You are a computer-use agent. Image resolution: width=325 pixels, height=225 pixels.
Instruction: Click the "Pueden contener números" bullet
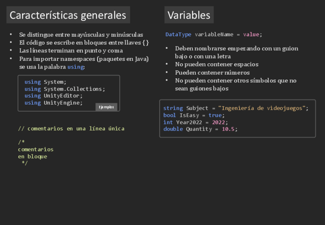pos(212,72)
